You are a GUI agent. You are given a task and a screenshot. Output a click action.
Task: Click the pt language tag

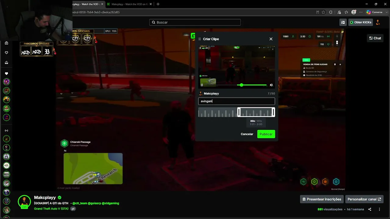73,209
